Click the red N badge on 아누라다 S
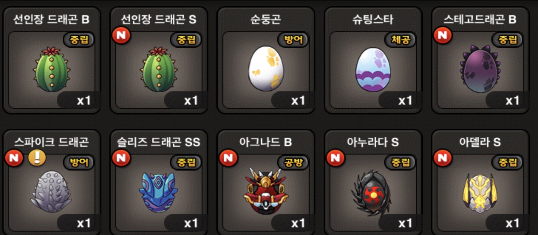 tap(335, 158)
